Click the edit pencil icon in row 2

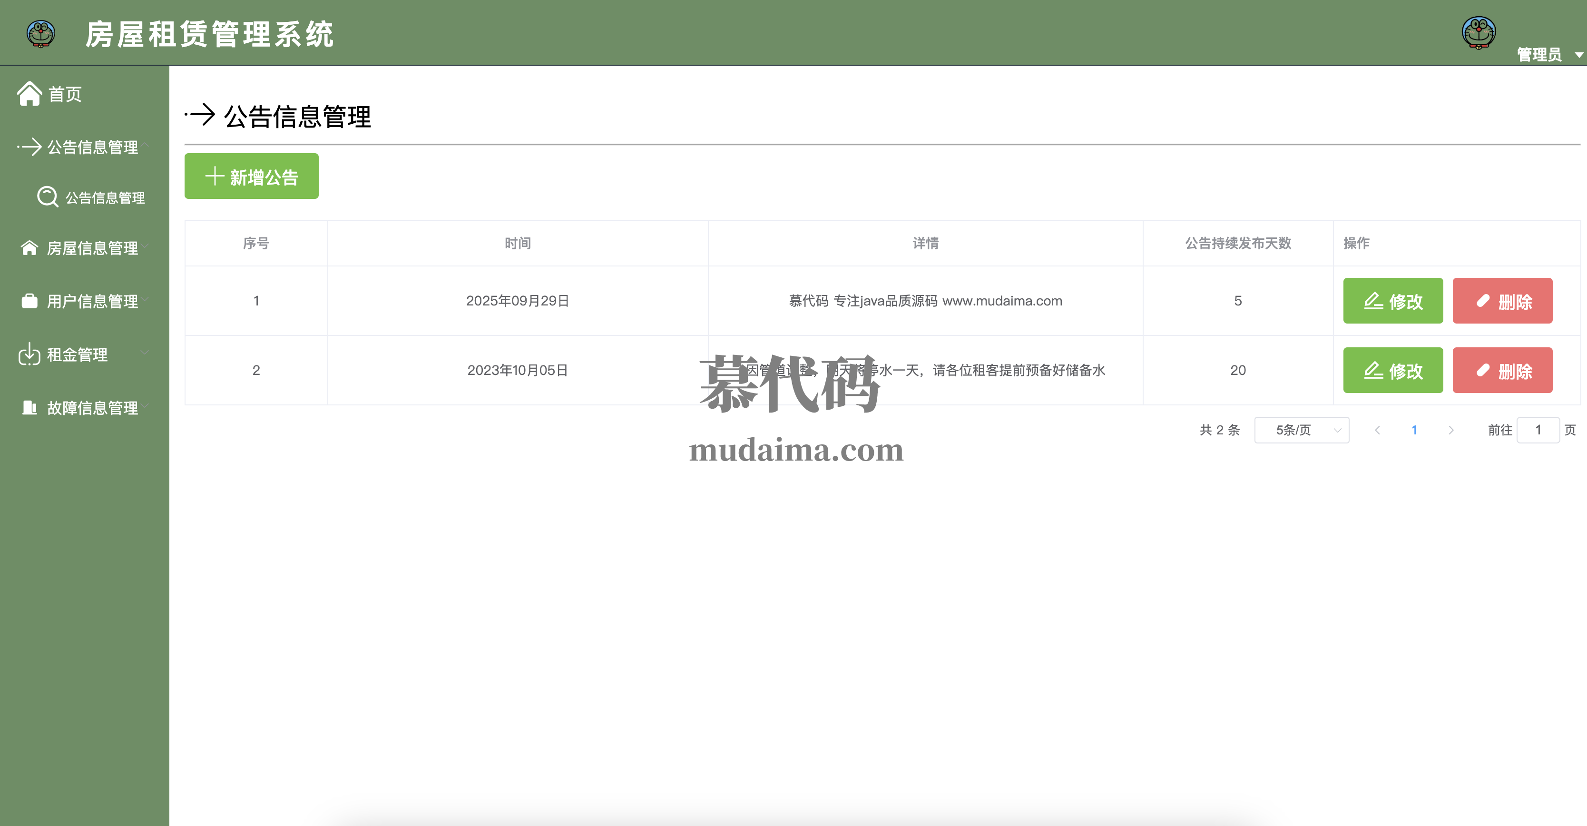click(1373, 370)
